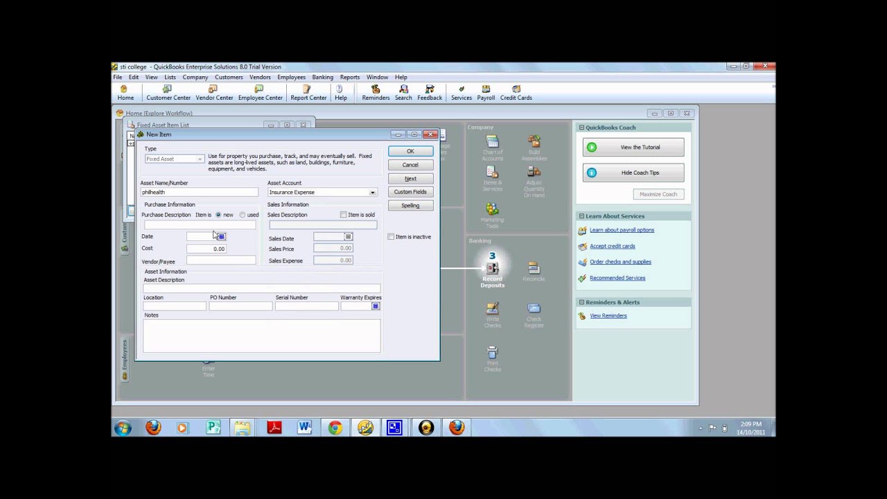Open Adobe Reader from taskbar
The image size is (887, 499).
point(274,428)
